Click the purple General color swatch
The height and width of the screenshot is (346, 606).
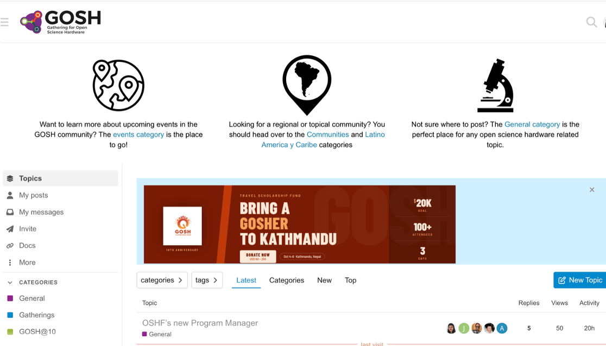point(10,298)
